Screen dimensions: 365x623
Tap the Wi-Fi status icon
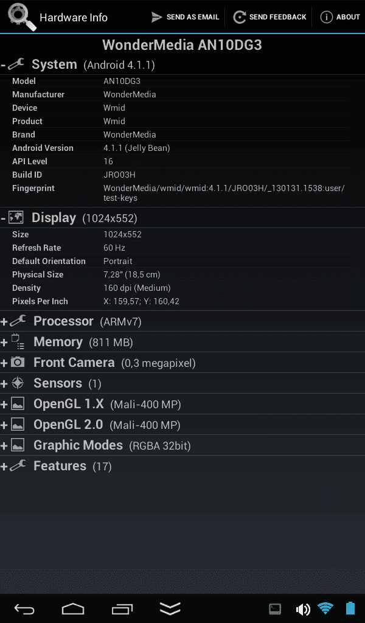(x=325, y=608)
